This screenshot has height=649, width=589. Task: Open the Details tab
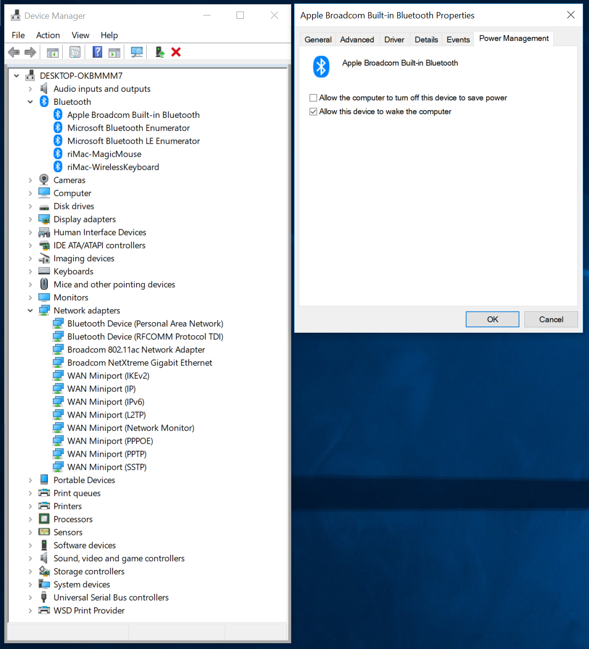(426, 40)
